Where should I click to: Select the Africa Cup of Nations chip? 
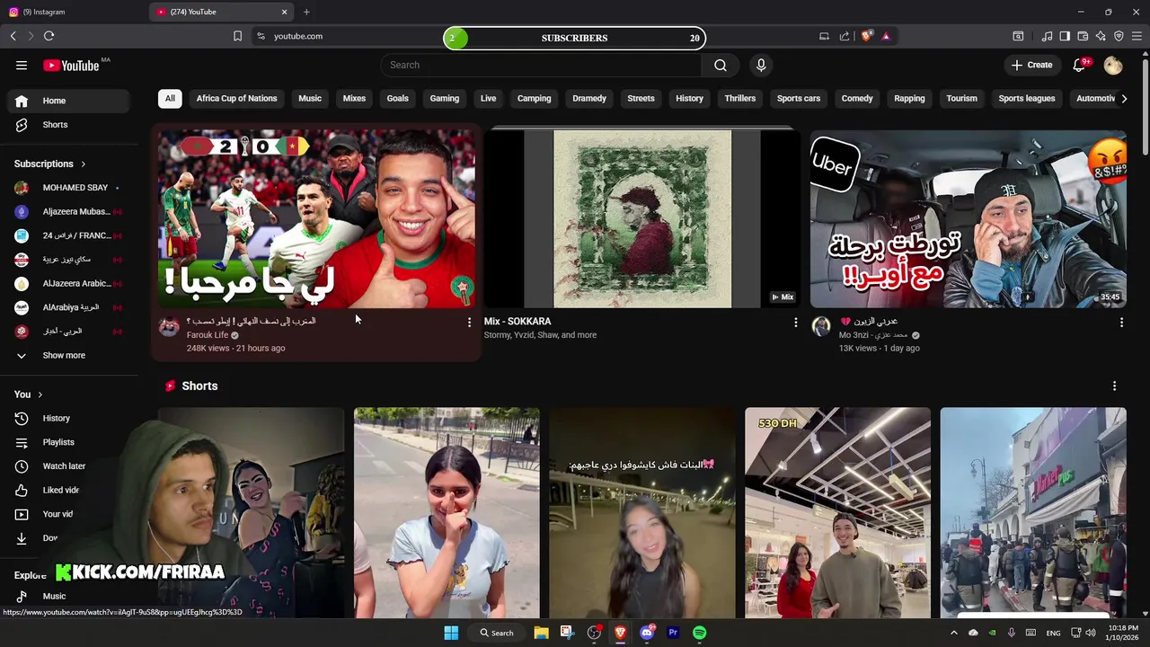236,98
